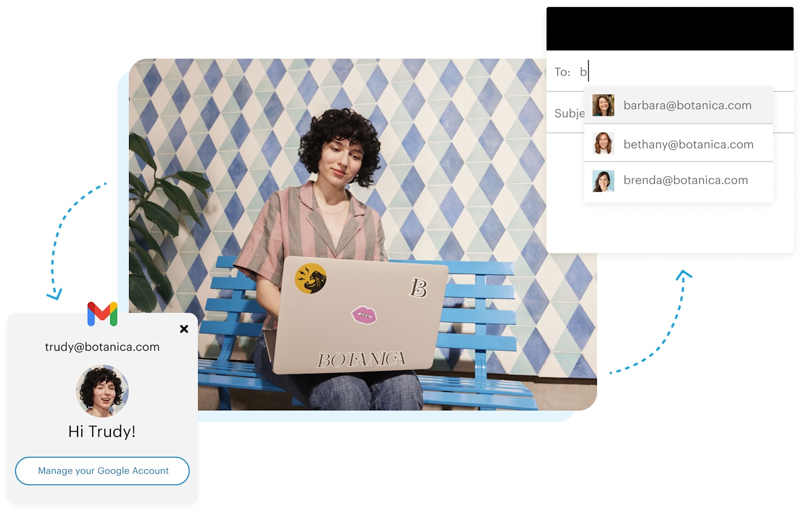Click the typed "b" in the To field
The image size is (803, 513).
pyautogui.click(x=582, y=71)
